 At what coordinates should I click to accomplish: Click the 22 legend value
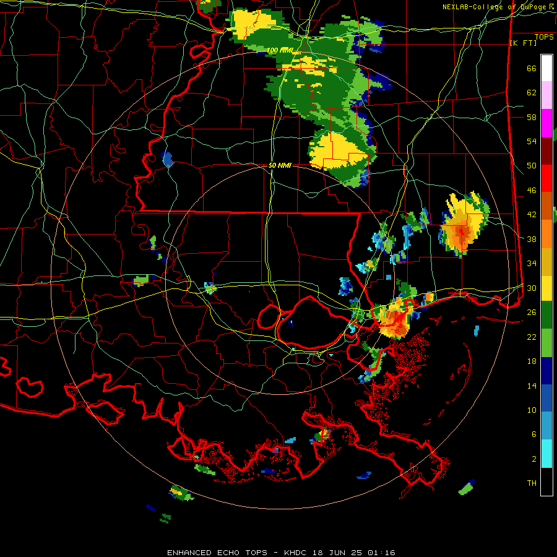pyautogui.click(x=532, y=337)
